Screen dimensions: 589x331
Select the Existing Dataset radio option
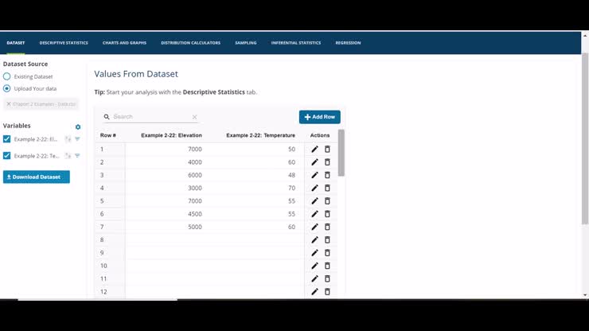tap(6, 76)
